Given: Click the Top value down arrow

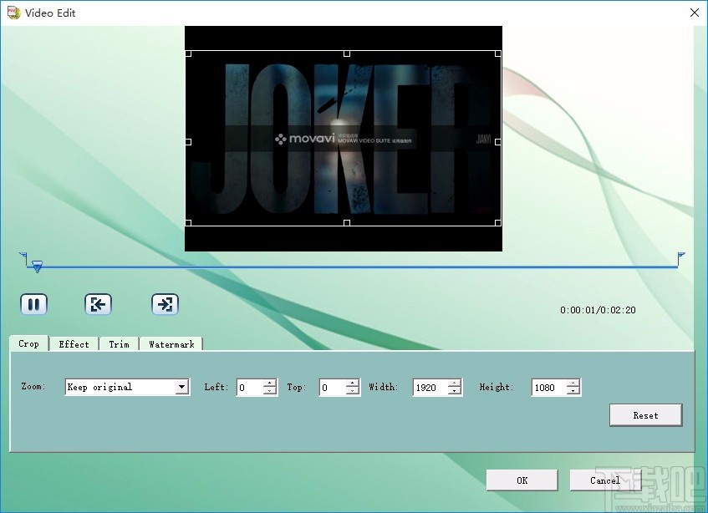Looking at the screenshot, I should [x=353, y=391].
